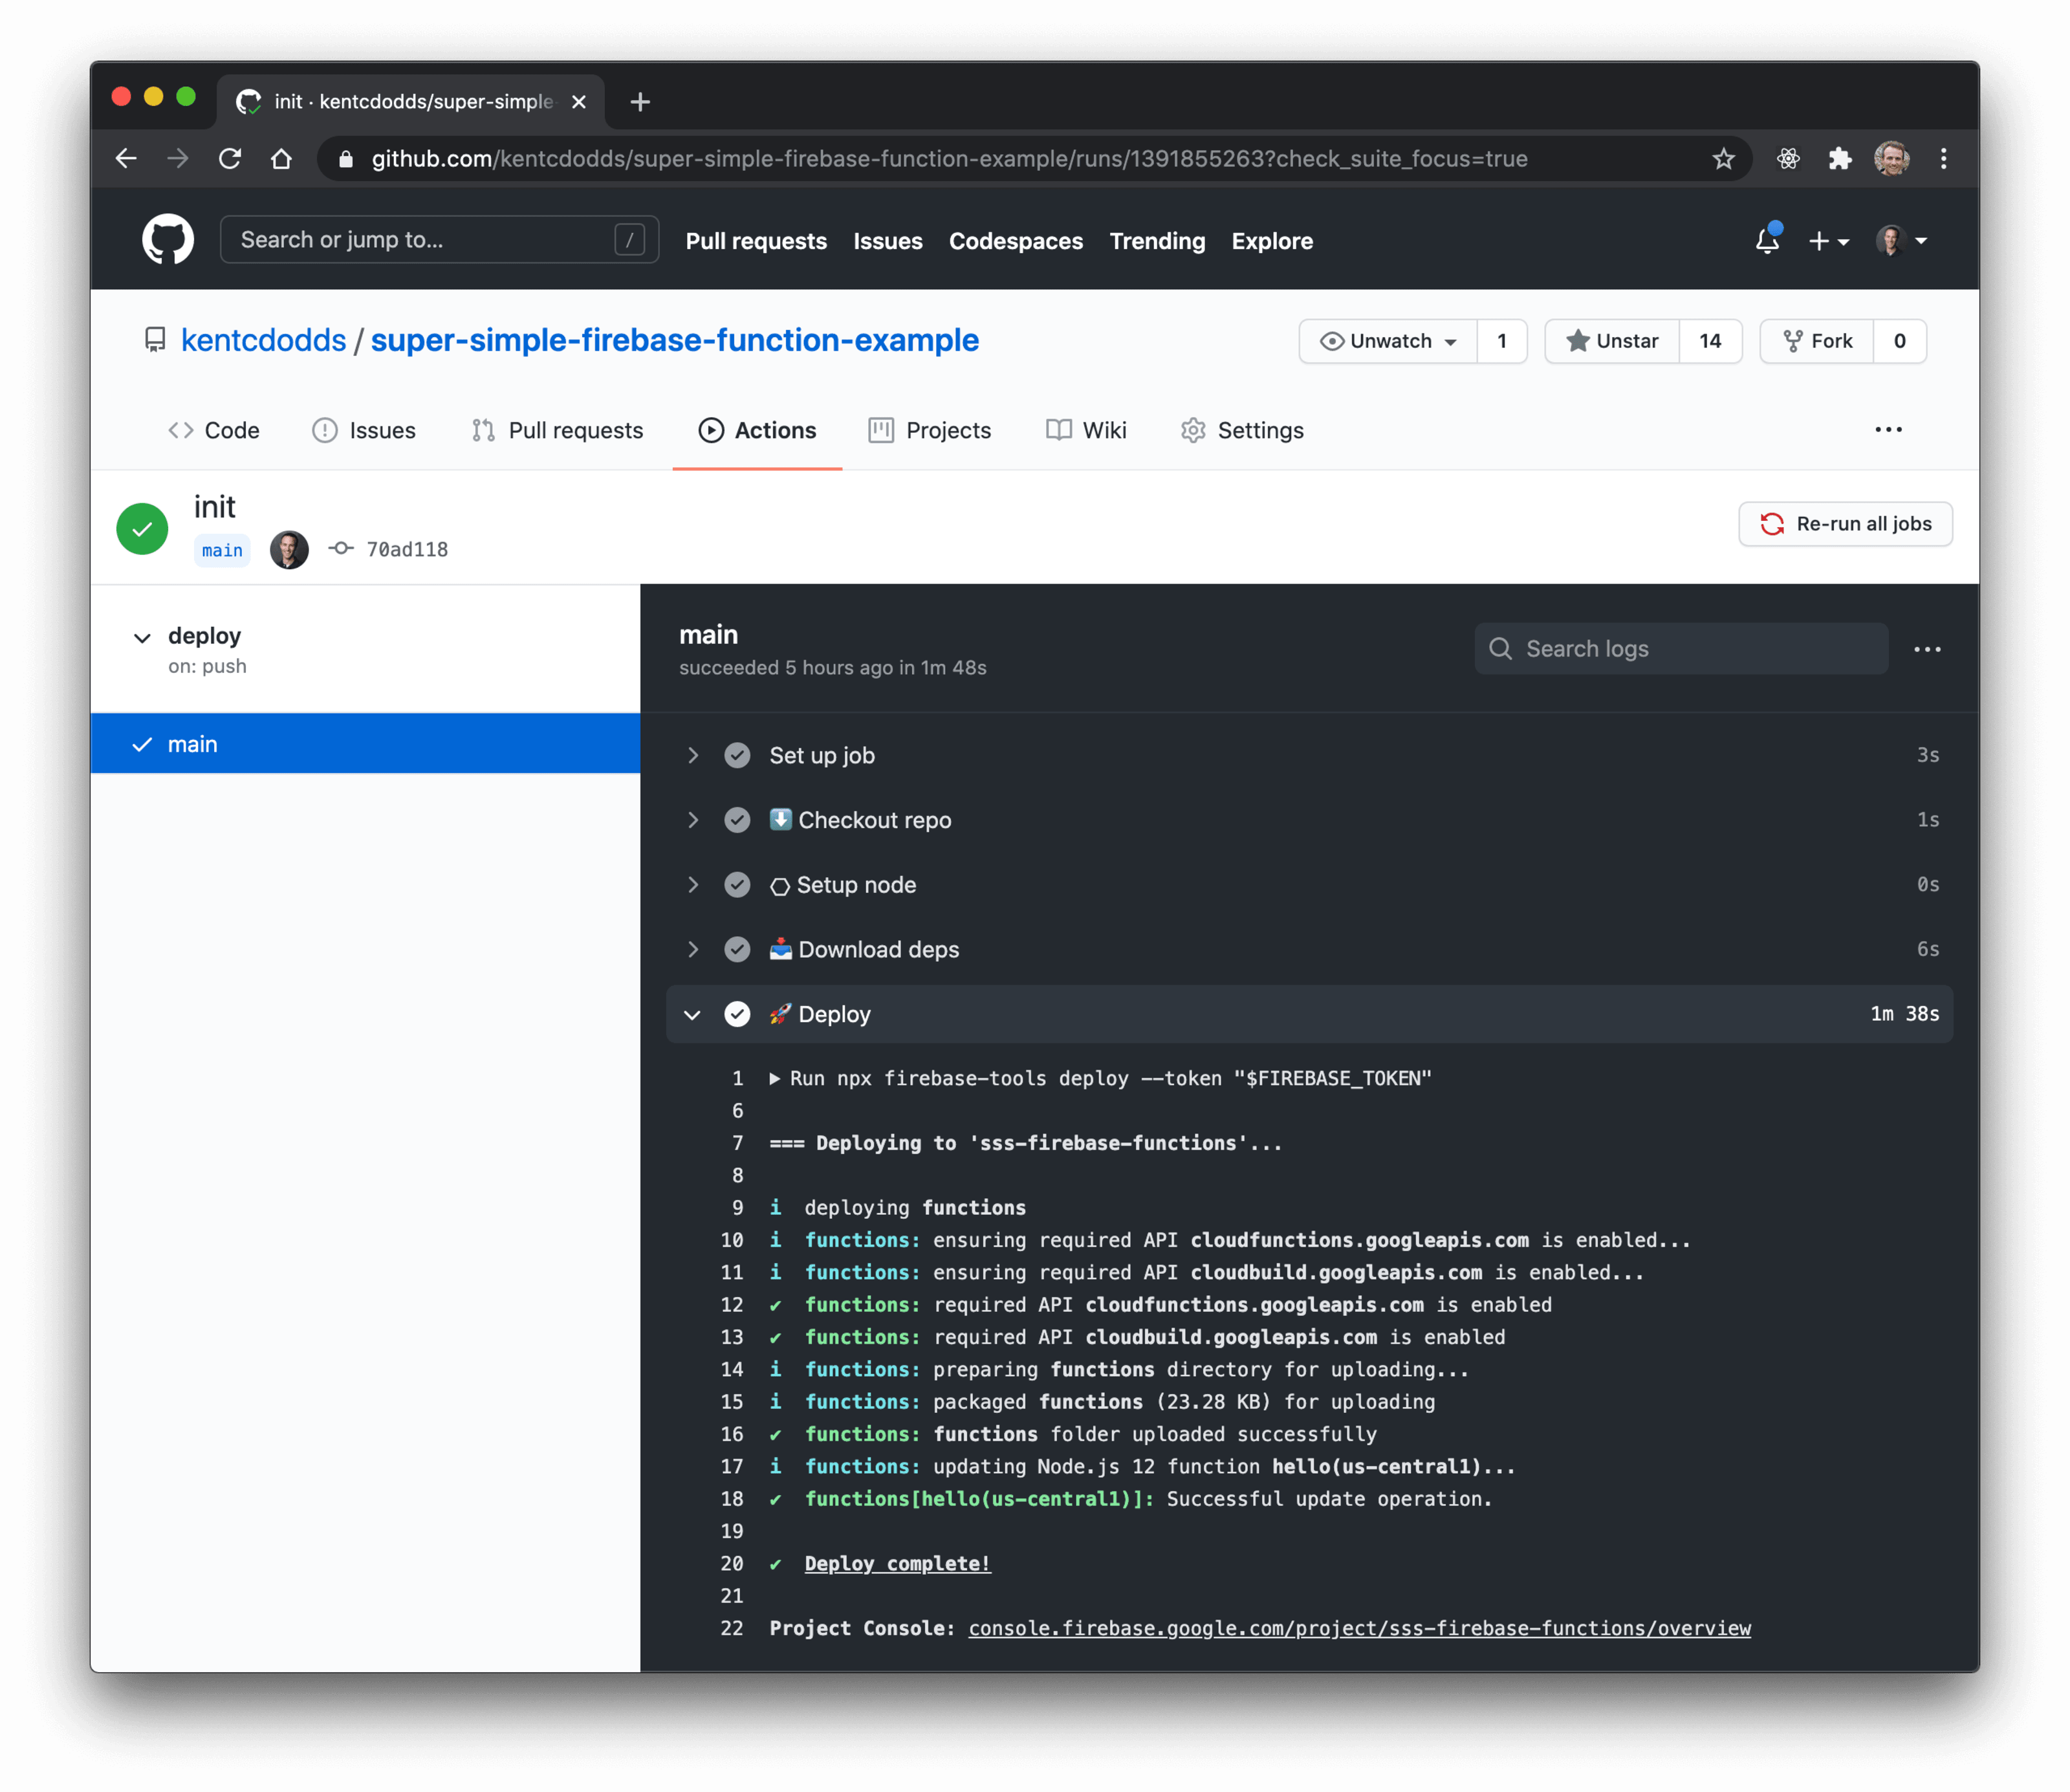Viewport: 2070px width, 1792px height.
Task: Click the Deploy step status check
Action: (x=737, y=1014)
